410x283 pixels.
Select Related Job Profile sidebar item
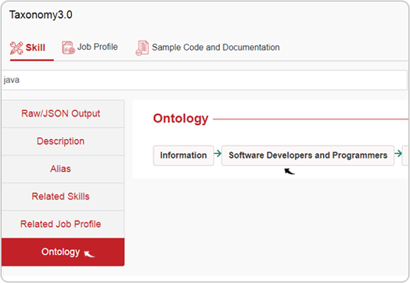tap(63, 224)
